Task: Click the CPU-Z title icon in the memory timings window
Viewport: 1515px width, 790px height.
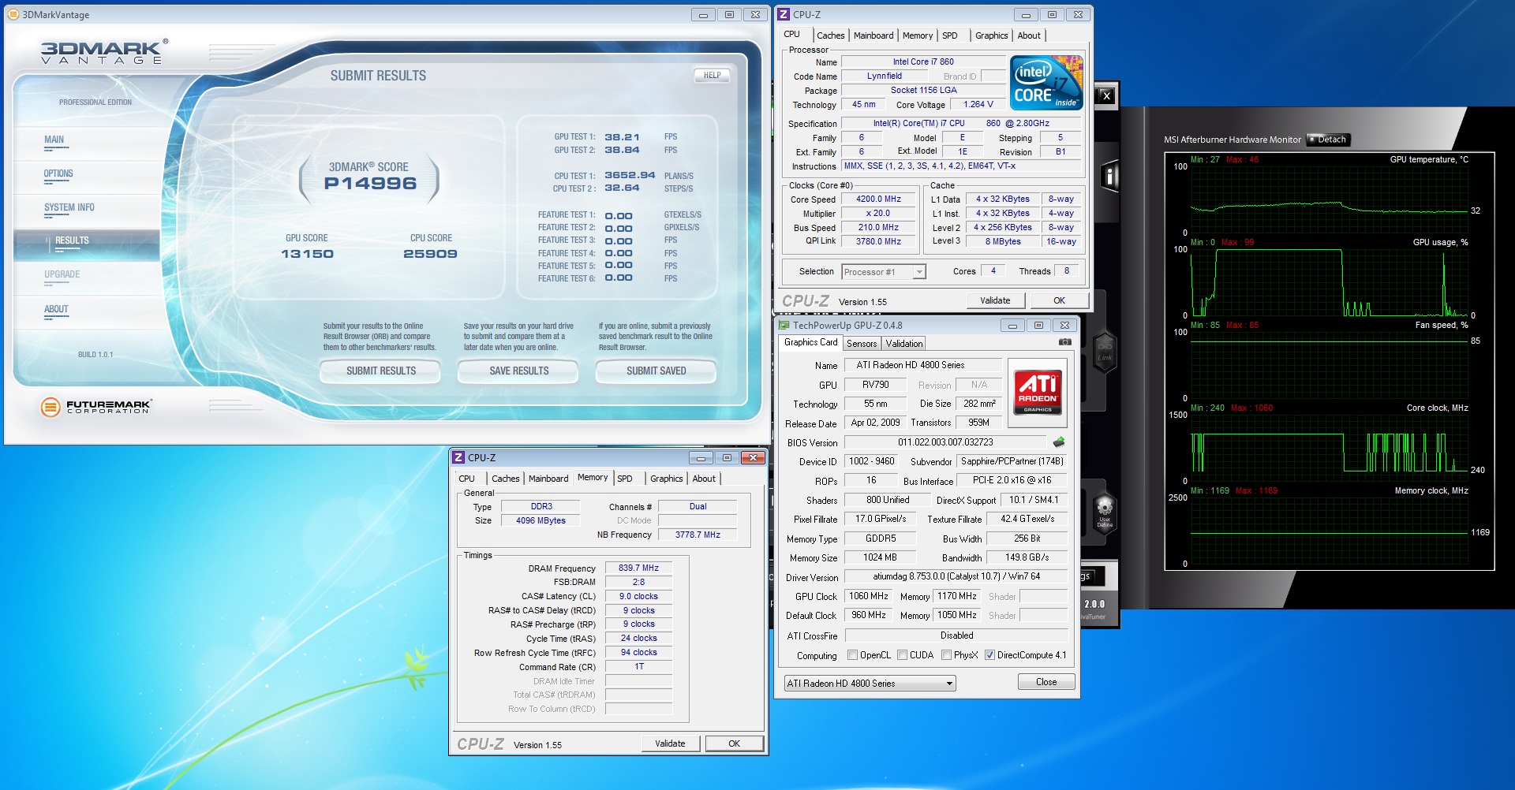Action: (458, 457)
